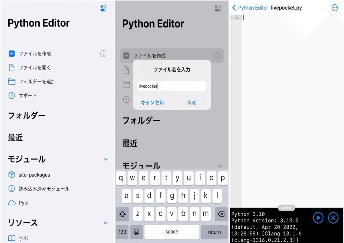Viewport: 344px width, 243px height.
Task: Collapse モジュール chevron in the middle panel
Action: pyautogui.click(x=220, y=166)
